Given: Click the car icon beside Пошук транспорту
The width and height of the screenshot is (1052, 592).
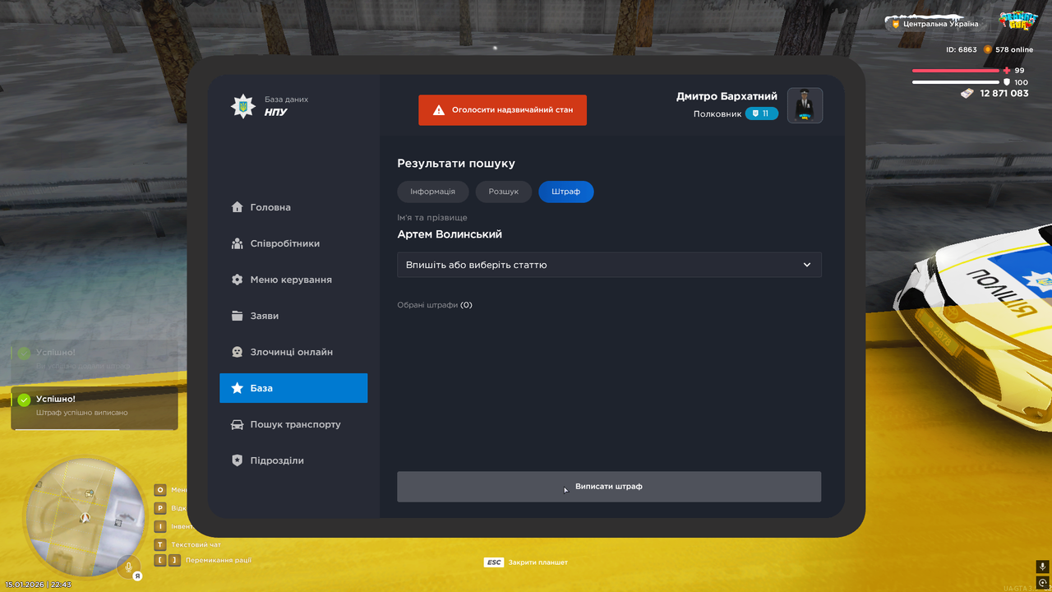Looking at the screenshot, I should click(237, 424).
